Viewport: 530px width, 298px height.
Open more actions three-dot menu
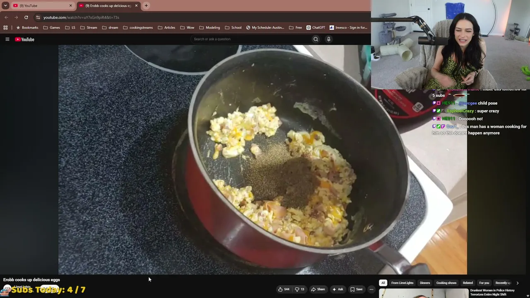click(x=371, y=289)
